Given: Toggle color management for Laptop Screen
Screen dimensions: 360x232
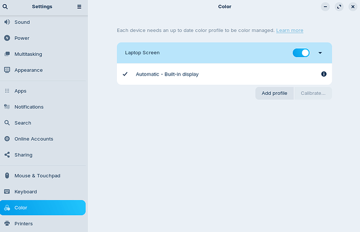Looking at the screenshot, I should coord(301,53).
